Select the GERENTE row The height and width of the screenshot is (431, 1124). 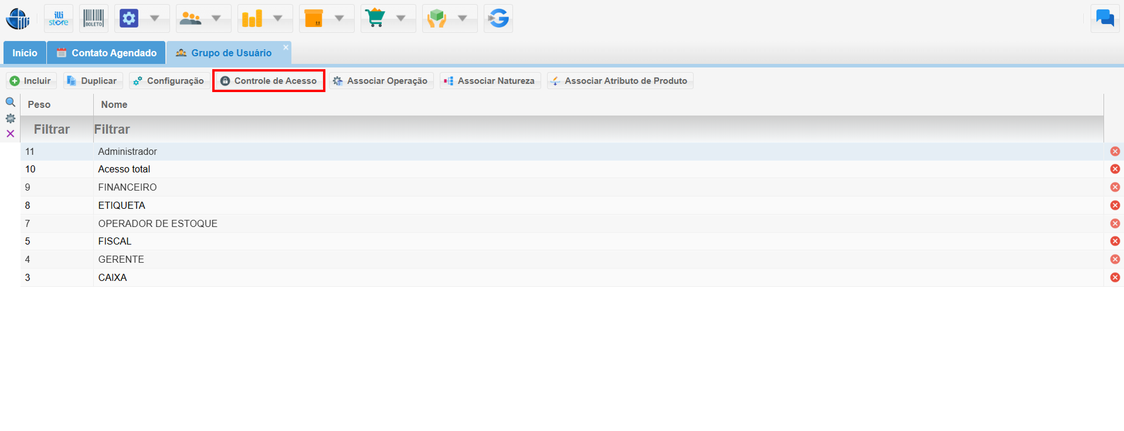(121, 259)
